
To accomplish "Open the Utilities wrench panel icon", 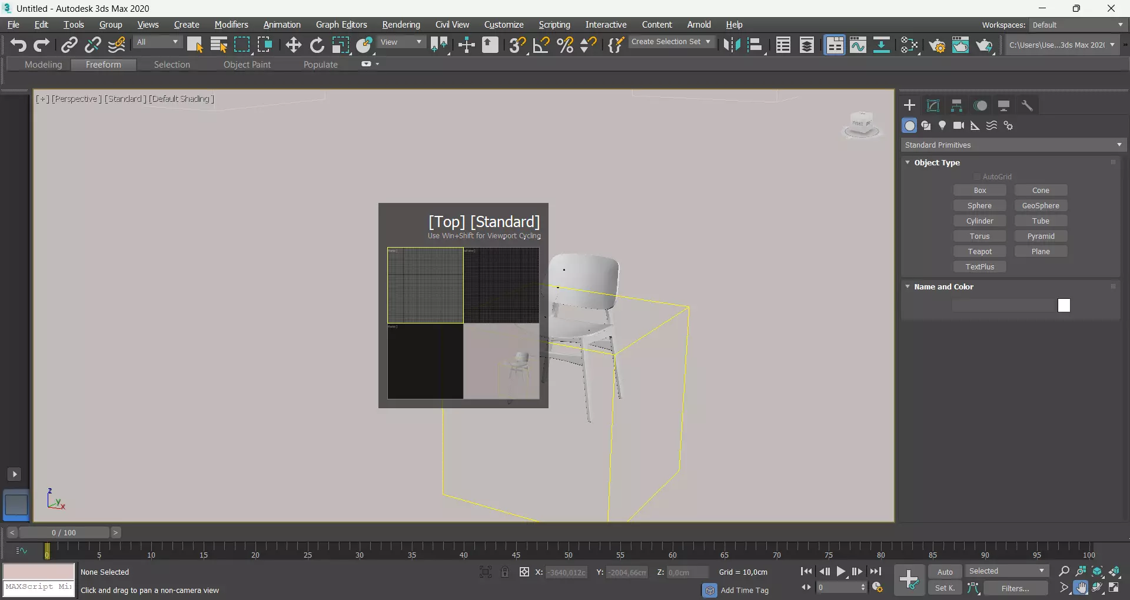I will click(1027, 105).
